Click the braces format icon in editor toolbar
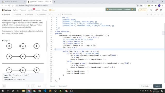 tap(151, 14)
